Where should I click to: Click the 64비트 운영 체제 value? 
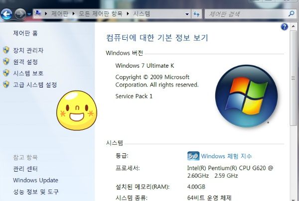[209, 198]
